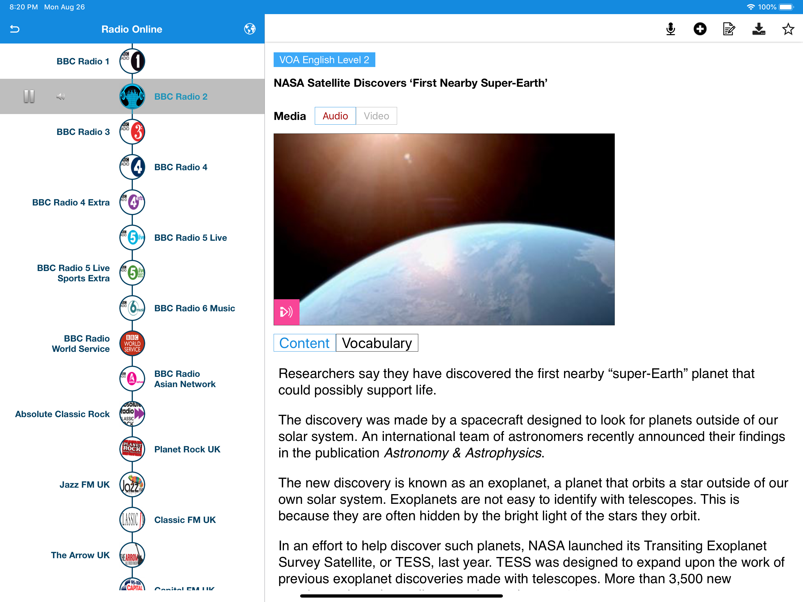
Task: Open the Vocabulary tab
Action: pos(377,343)
